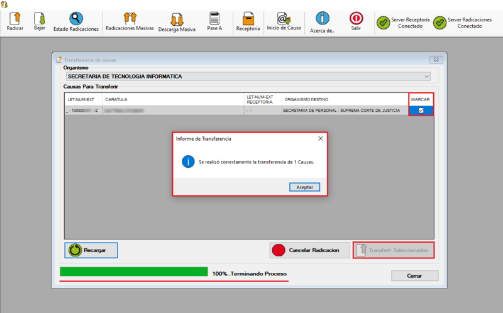503x313 pixels.
Task: Click Transferencia de causas window icon
Action: (59, 60)
